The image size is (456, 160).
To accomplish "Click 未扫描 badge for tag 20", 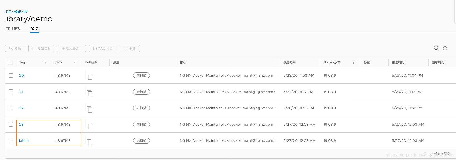I will click(142, 75).
